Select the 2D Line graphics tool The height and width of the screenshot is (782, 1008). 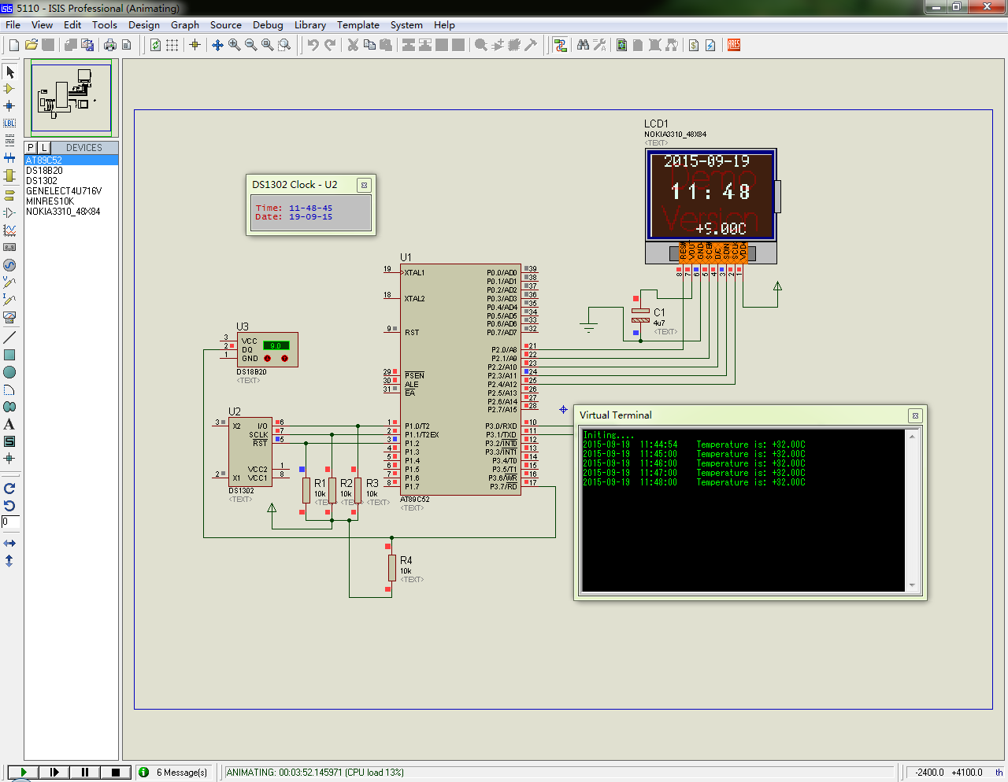pyautogui.click(x=9, y=338)
